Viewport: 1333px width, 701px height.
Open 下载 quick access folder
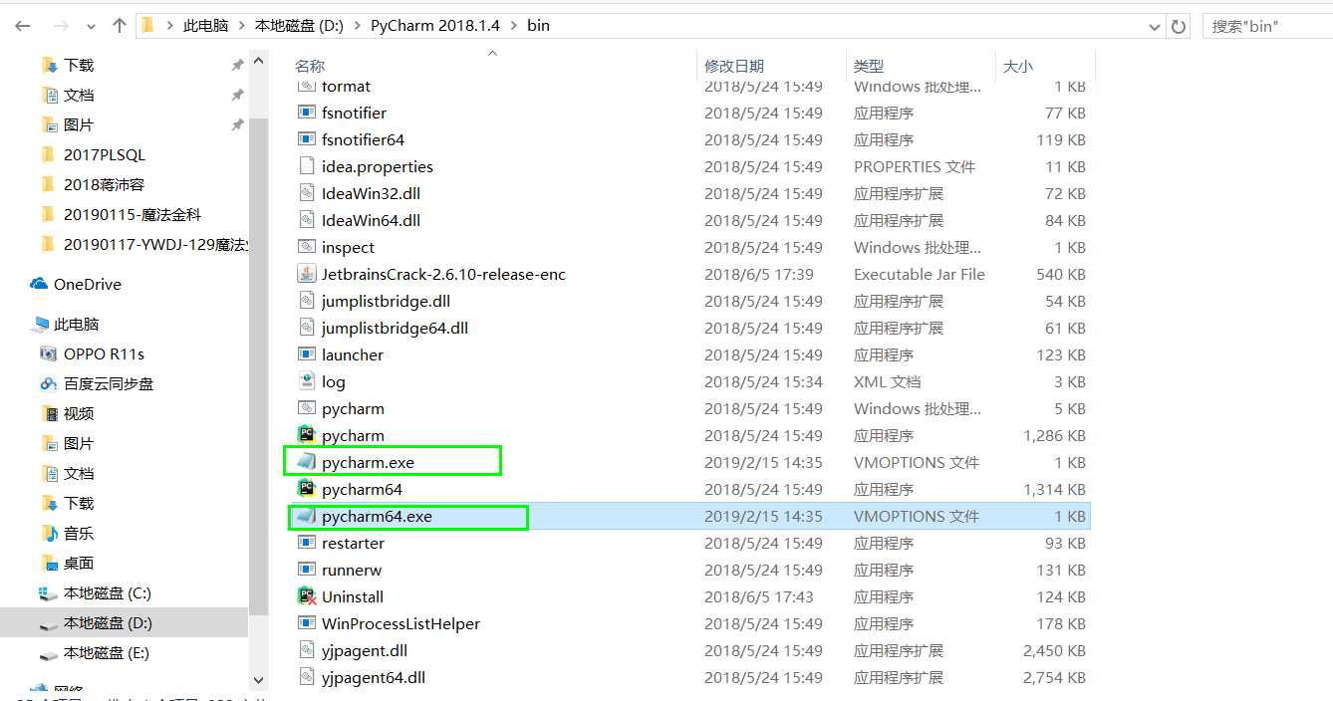(x=79, y=65)
